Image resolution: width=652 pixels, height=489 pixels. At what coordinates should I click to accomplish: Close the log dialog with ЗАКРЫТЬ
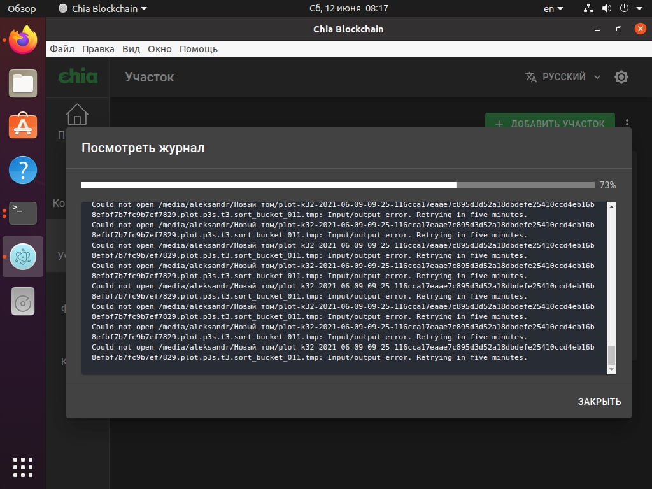point(599,402)
